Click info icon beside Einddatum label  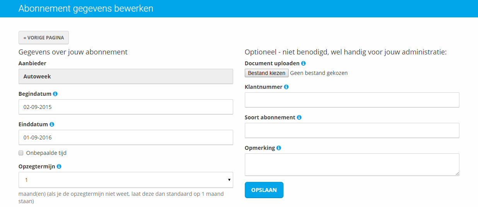point(52,124)
